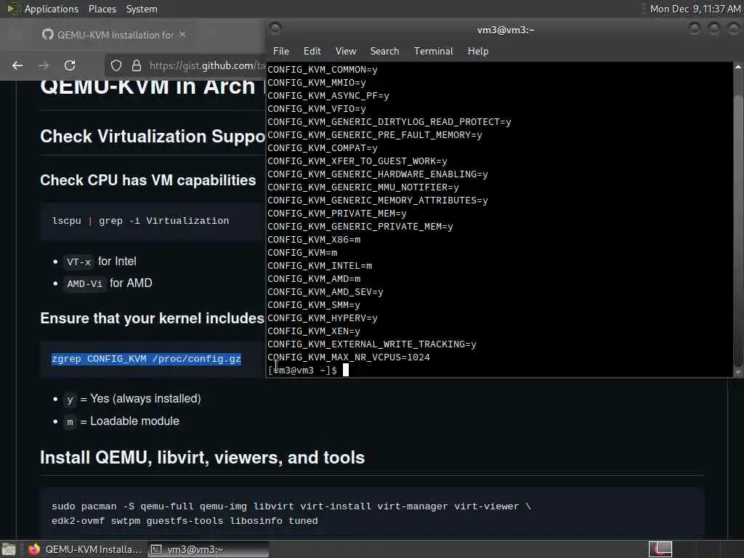Click terminal line CONFIG_KVM_HYPERV=y

(322, 318)
